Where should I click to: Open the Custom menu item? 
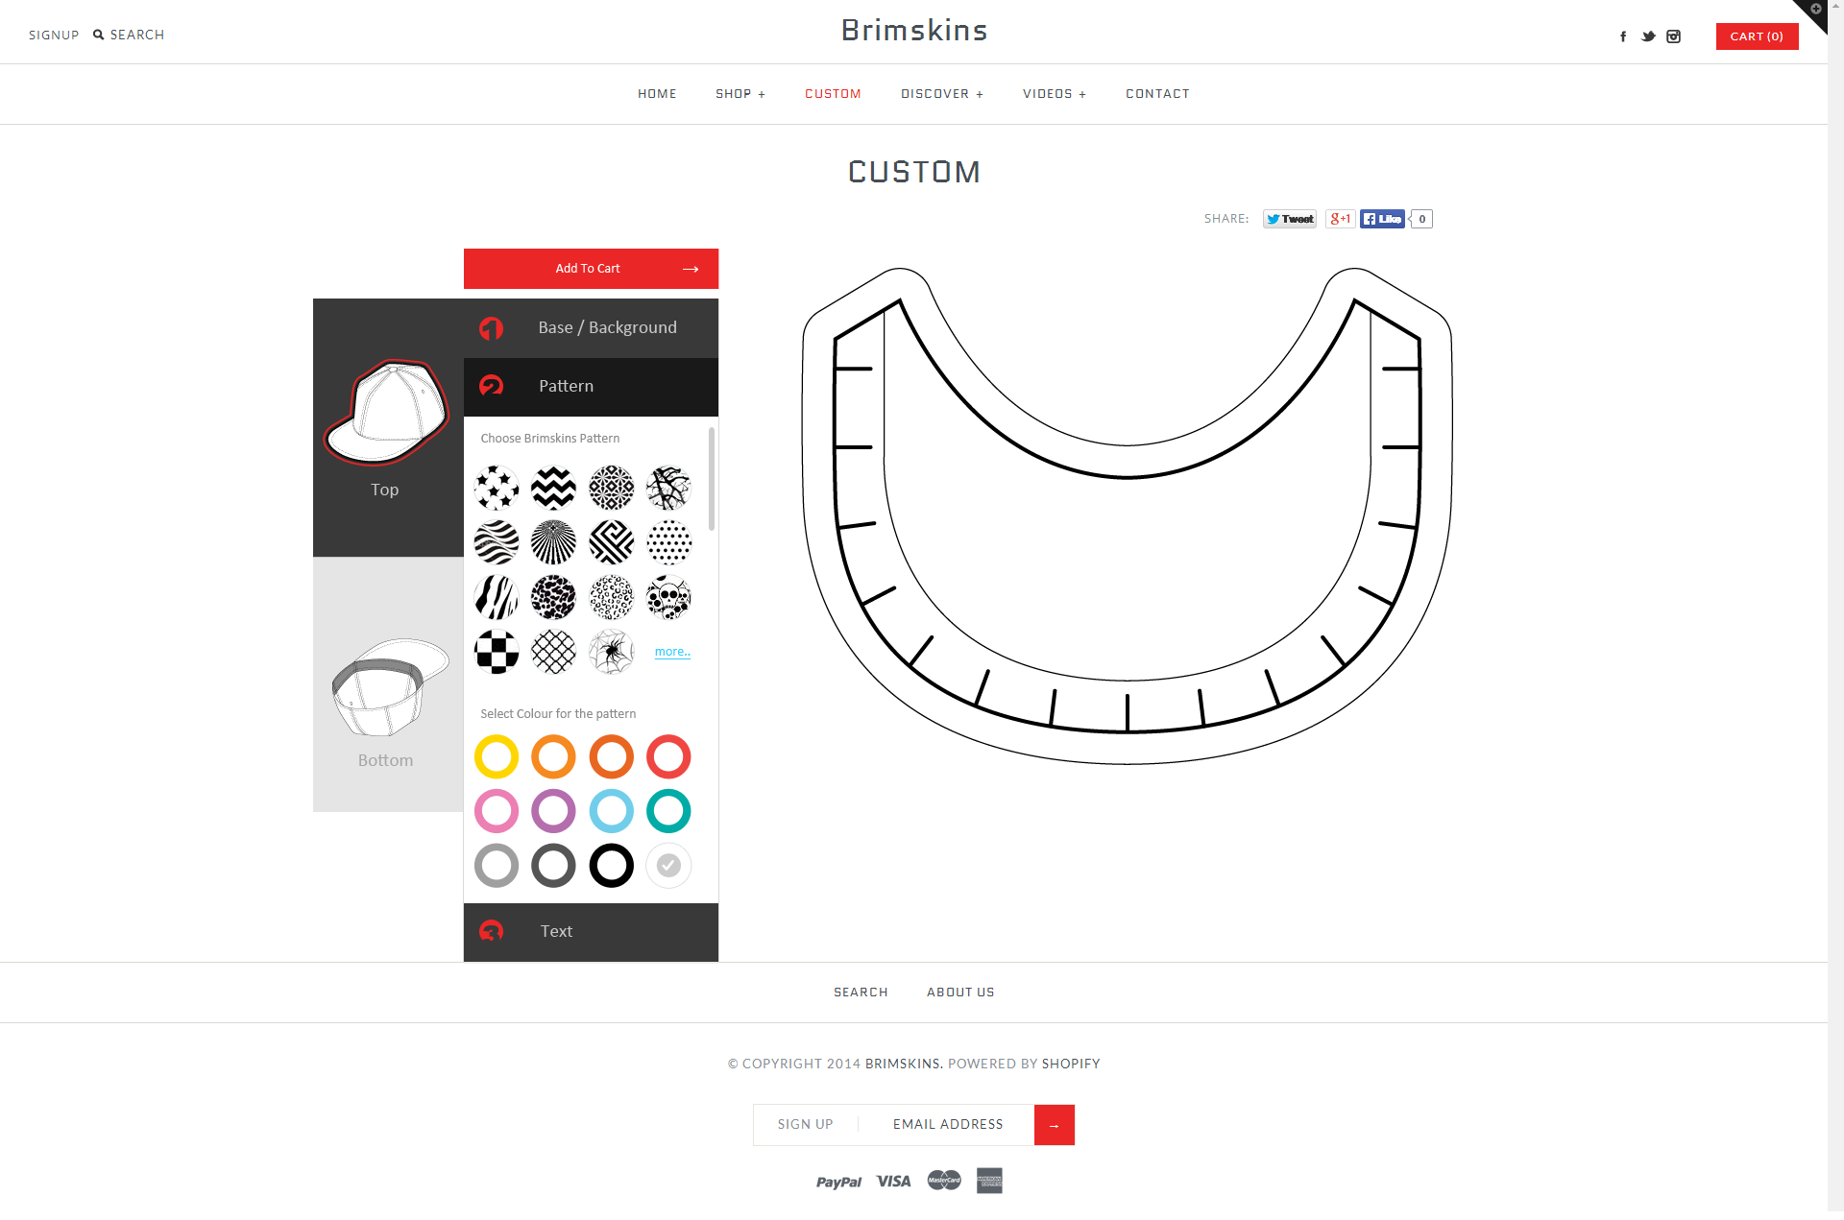click(x=833, y=94)
